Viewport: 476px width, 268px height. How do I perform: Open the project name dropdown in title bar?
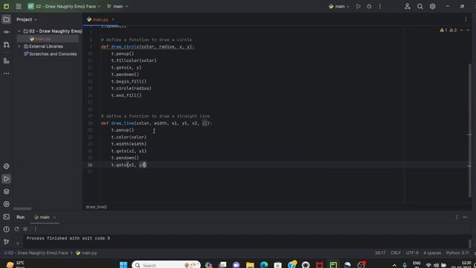64,7
